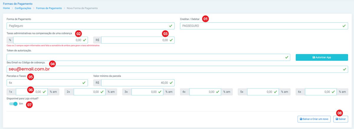
Task: Click green checkmark in Forma de Pagamento field
Action: point(171,26)
